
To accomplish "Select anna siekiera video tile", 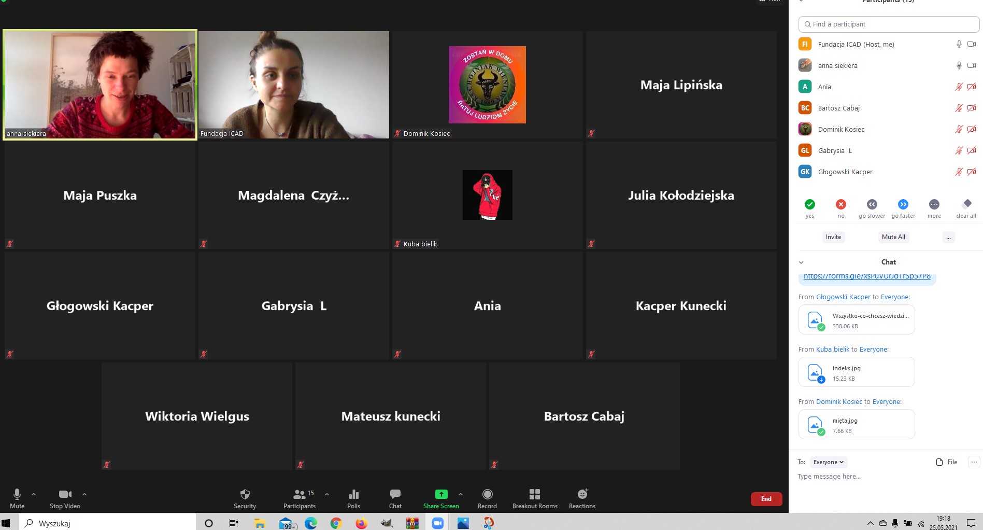I will [x=100, y=85].
